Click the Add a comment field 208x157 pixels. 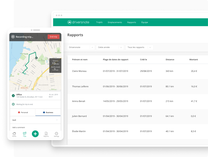click(35, 128)
